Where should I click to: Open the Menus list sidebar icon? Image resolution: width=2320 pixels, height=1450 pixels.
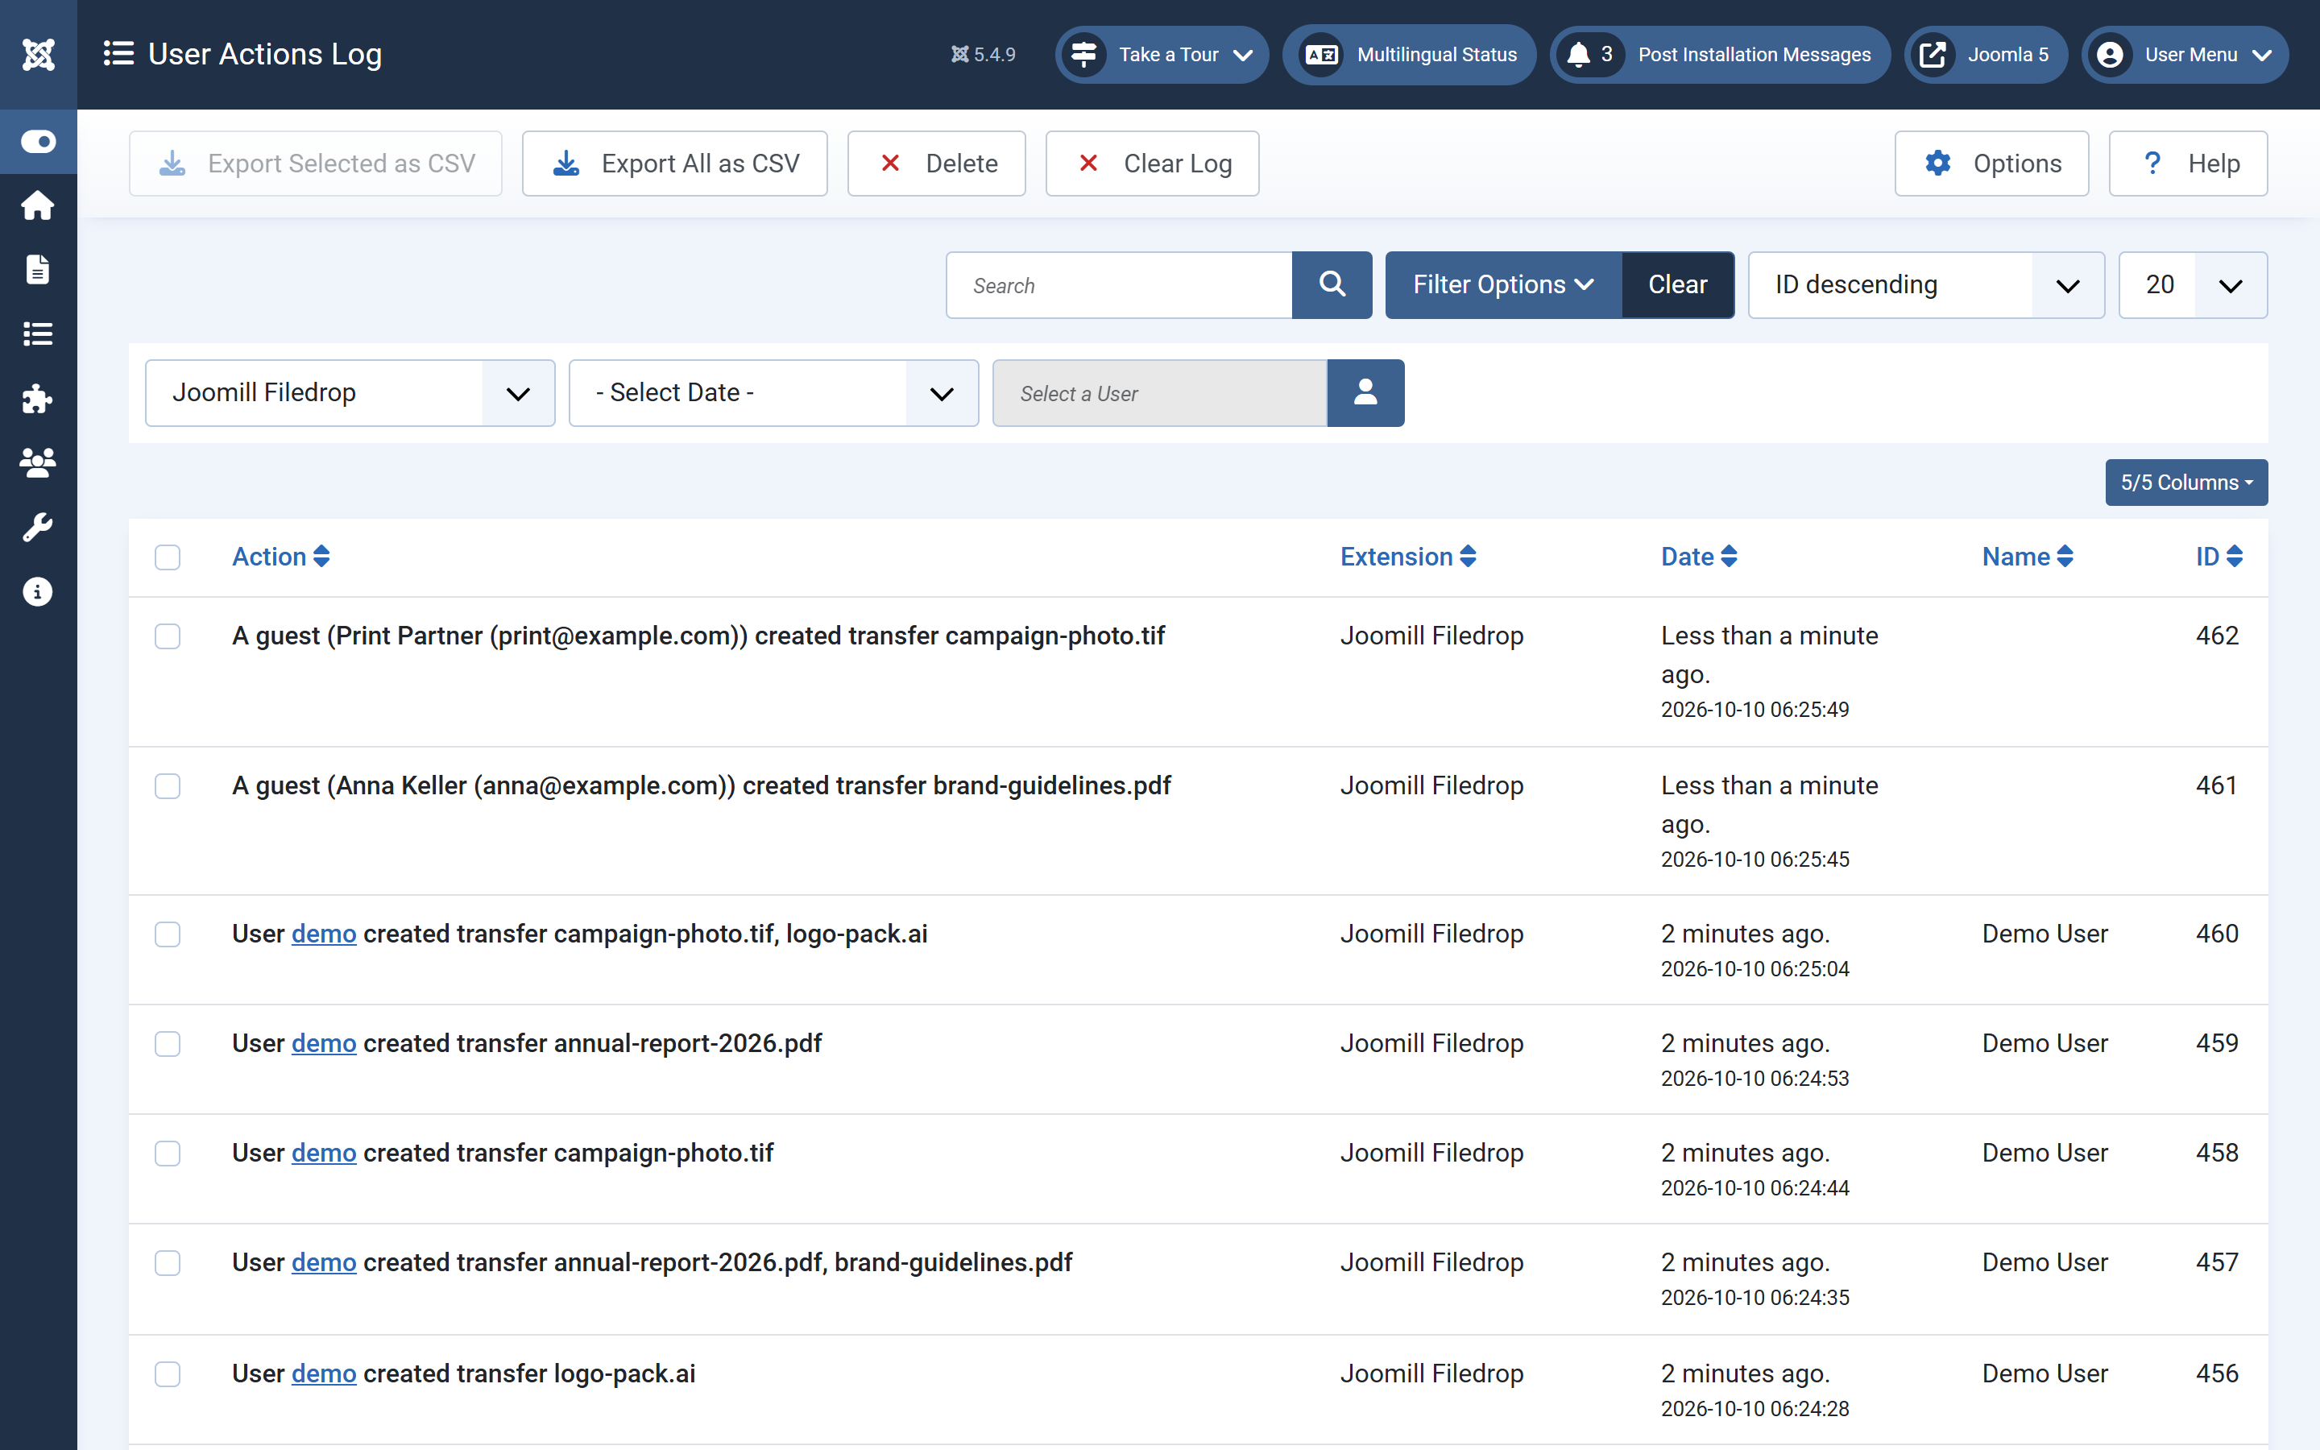39,333
